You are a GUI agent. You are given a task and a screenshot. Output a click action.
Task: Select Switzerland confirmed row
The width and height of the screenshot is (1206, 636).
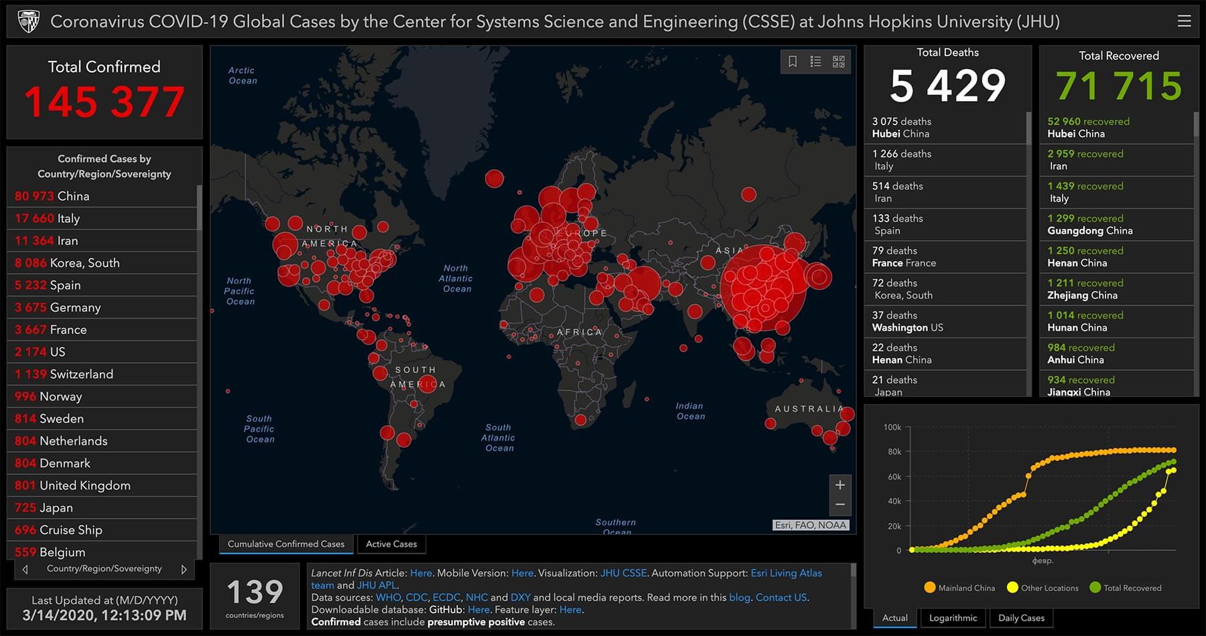click(102, 374)
